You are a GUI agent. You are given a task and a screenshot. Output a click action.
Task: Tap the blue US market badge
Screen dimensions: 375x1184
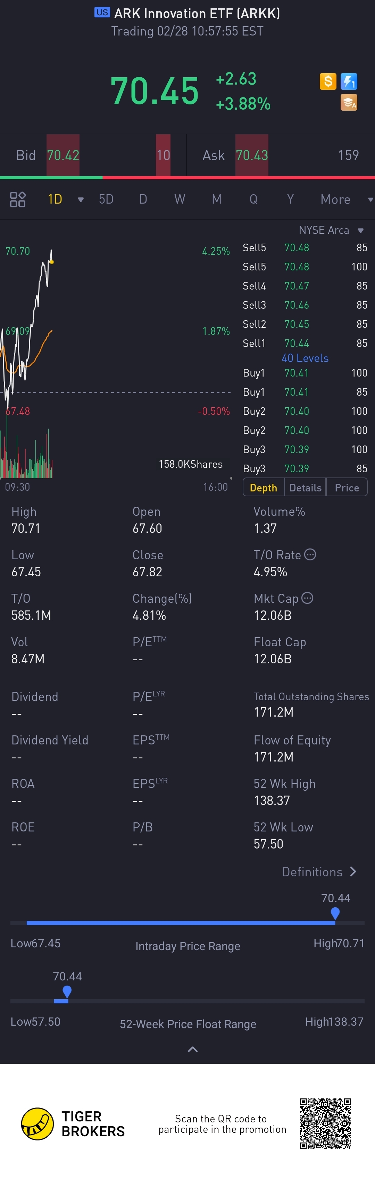pyautogui.click(x=102, y=13)
